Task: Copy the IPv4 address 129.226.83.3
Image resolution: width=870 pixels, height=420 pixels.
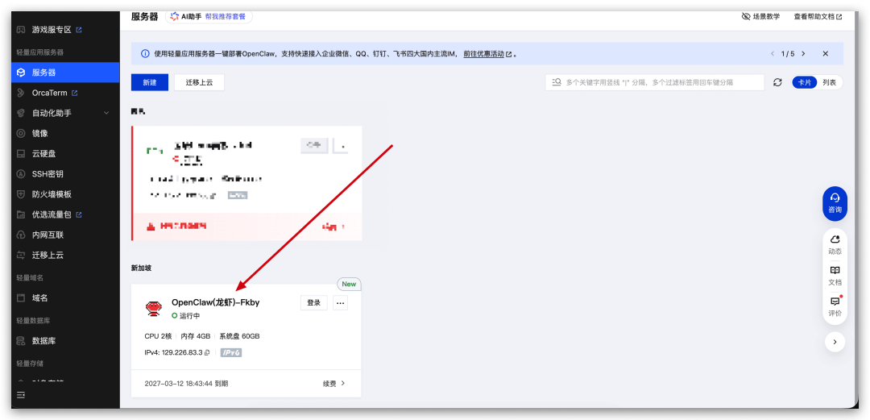Action: point(208,353)
